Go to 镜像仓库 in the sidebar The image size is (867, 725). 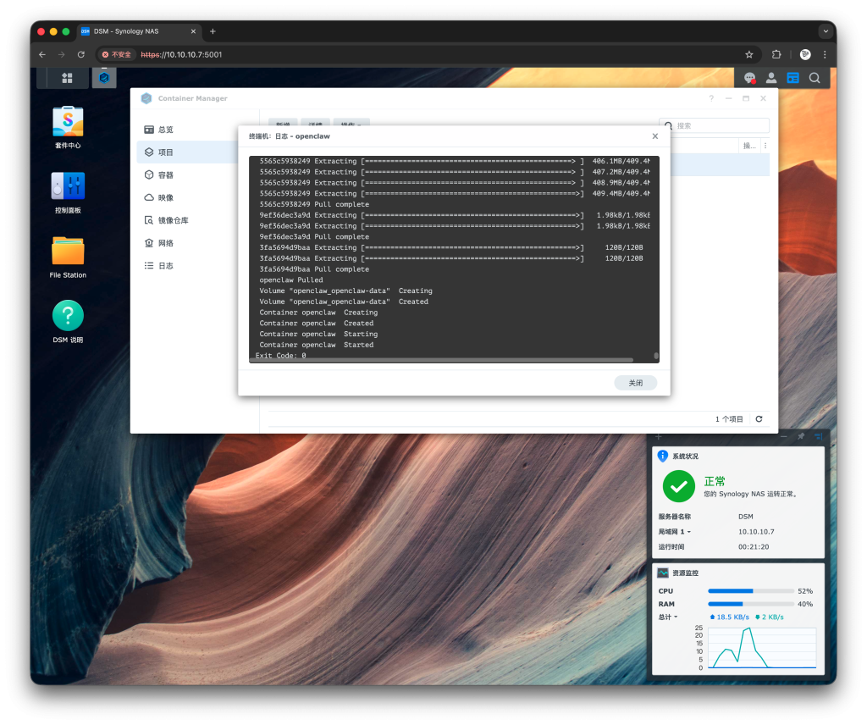[x=173, y=220]
